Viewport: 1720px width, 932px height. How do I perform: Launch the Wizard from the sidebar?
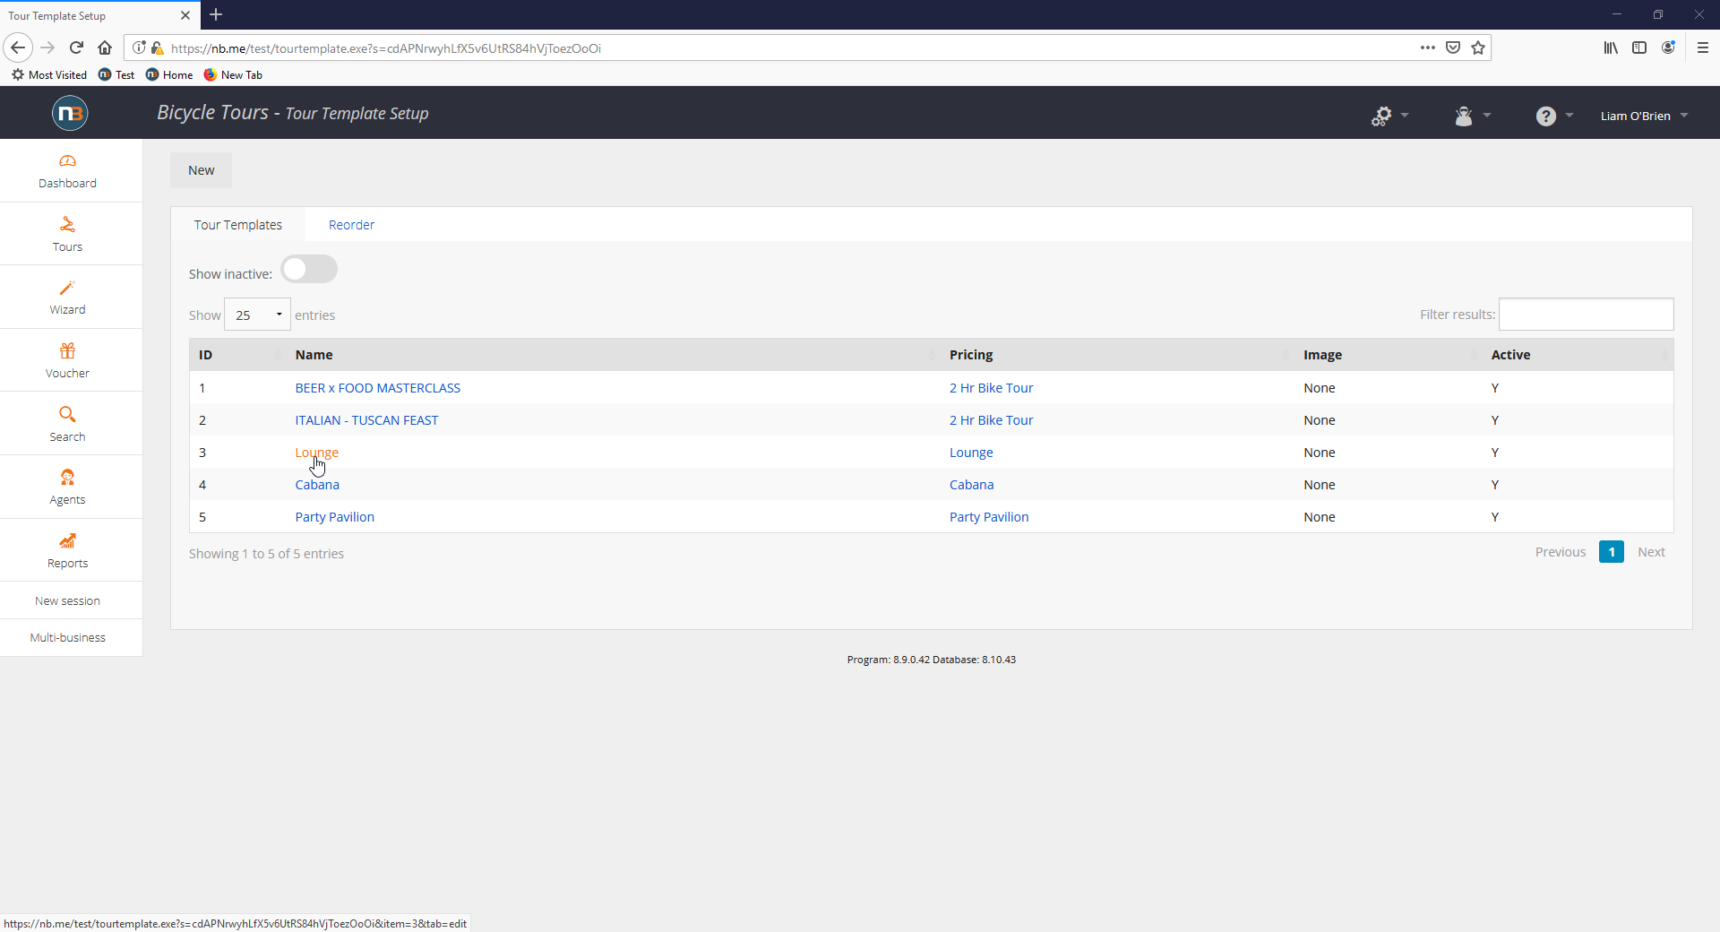point(67,298)
